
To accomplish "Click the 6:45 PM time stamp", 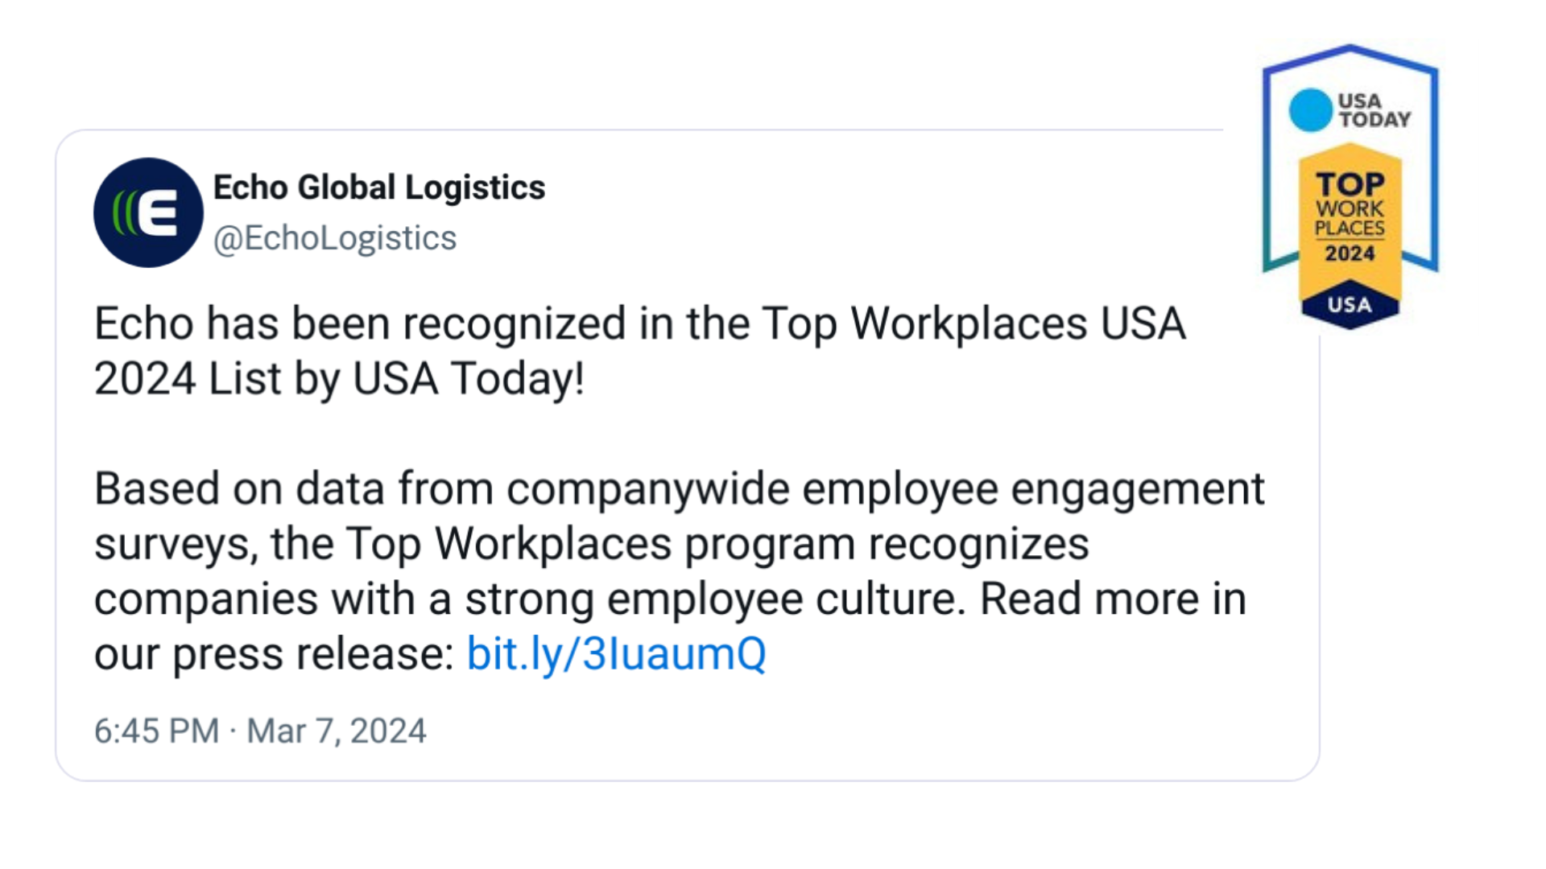I will 156,731.
